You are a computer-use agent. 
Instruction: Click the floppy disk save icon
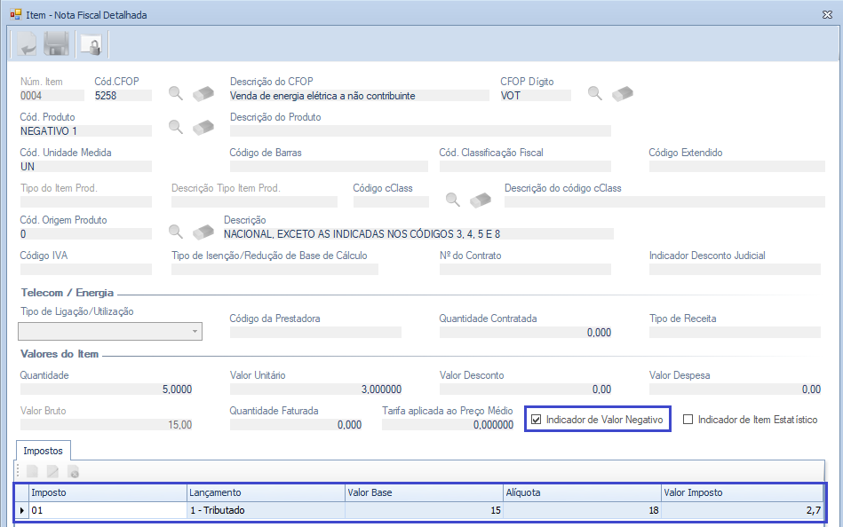(x=57, y=43)
